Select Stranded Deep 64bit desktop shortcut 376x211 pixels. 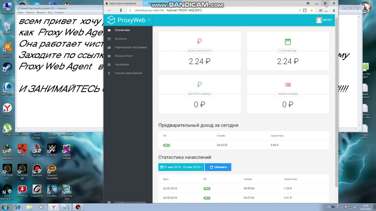click(52, 172)
